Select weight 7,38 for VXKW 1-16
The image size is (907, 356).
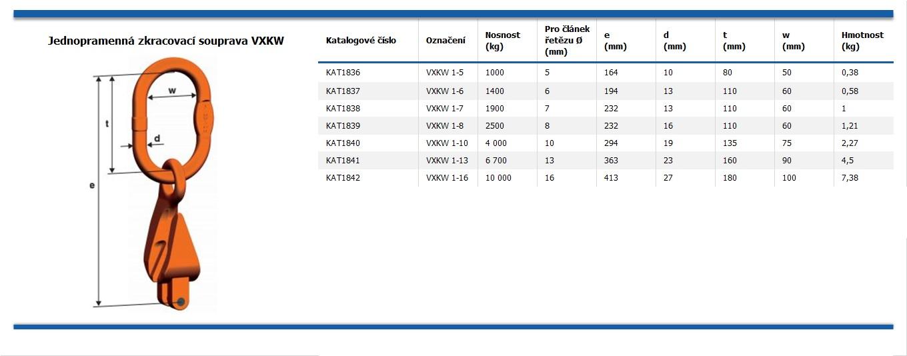tap(850, 177)
